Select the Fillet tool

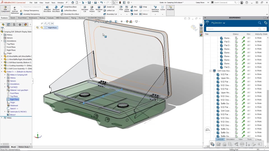pos(121,8)
